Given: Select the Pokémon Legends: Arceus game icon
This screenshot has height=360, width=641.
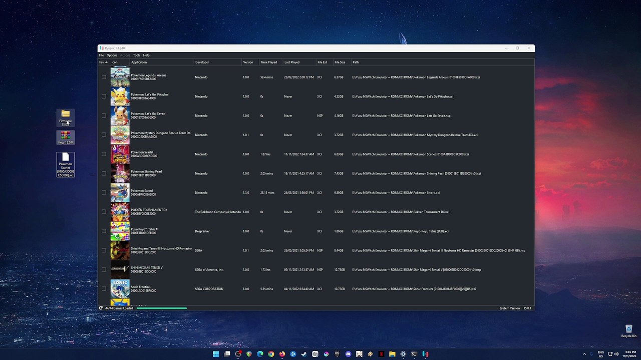Looking at the screenshot, I should tap(120, 77).
